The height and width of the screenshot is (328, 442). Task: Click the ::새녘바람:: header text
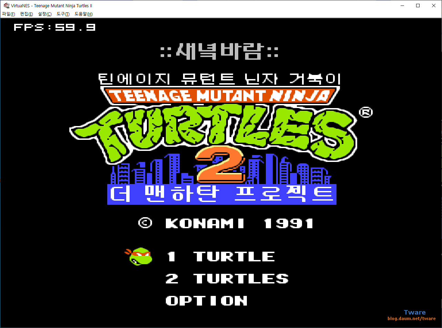[x=219, y=52]
